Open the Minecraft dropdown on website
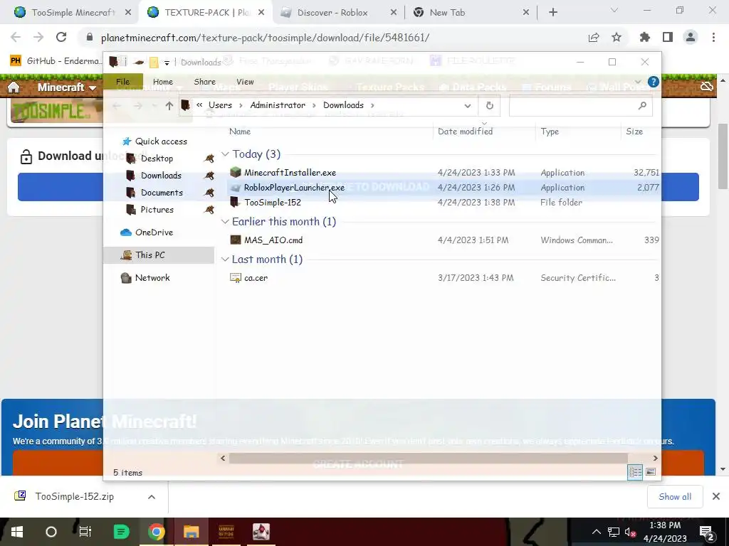The height and width of the screenshot is (546, 729). click(66, 87)
